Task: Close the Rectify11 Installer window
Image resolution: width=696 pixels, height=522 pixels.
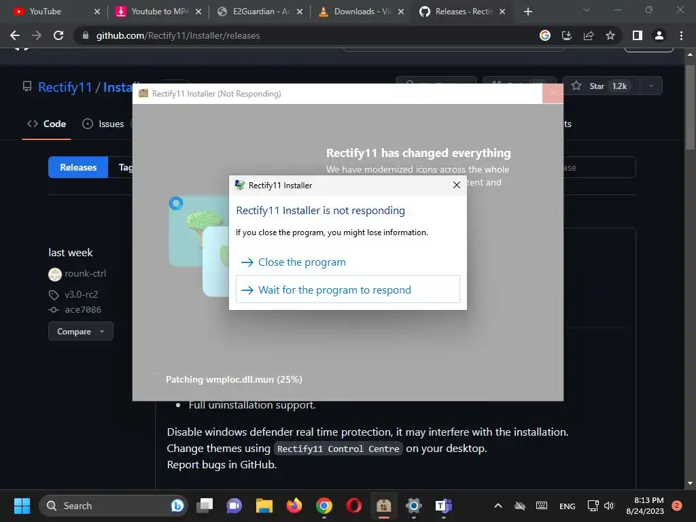Action: pos(553,94)
